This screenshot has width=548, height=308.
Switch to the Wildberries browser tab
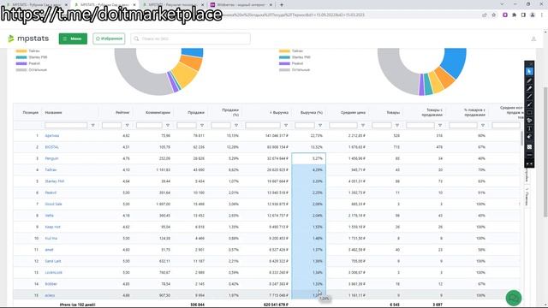pyautogui.click(x=241, y=5)
